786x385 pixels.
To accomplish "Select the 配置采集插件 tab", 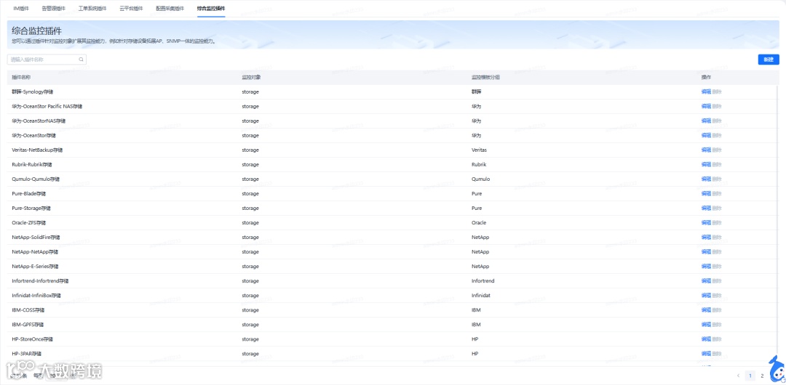I will pyautogui.click(x=170, y=9).
